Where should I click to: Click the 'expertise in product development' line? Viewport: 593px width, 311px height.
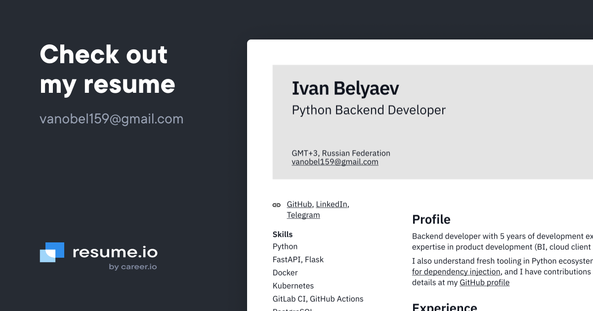(503, 247)
